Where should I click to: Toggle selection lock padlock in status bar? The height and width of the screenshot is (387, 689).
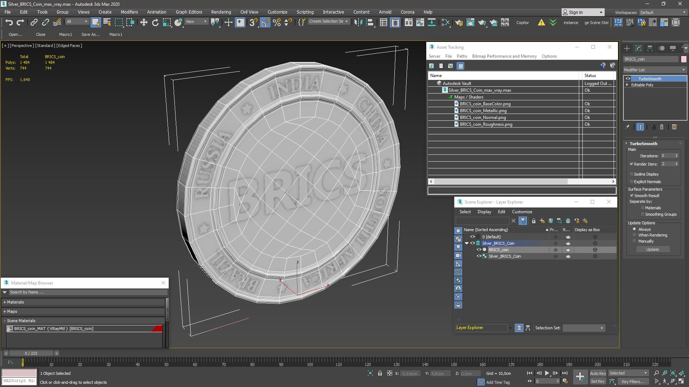[x=380, y=373]
